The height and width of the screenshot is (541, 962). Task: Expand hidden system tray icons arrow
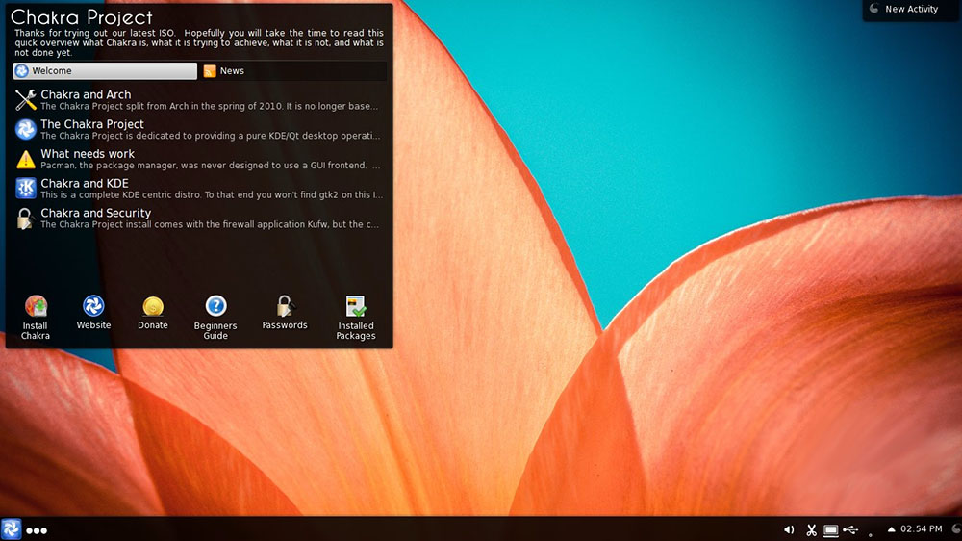coord(892,529)
